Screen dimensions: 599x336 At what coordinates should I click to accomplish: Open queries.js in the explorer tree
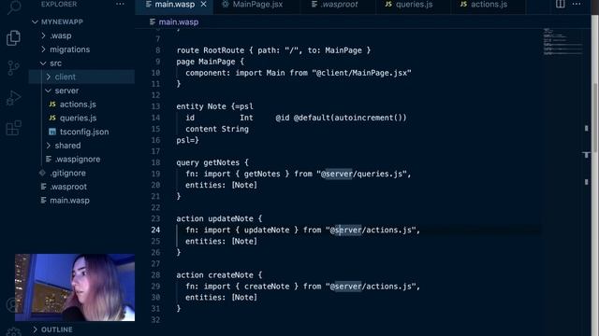pyautogui.click(x=78, y=118)
